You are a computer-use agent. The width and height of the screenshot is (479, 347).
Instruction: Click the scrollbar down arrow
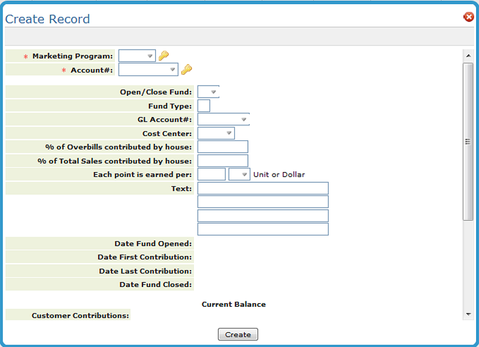coord(468,314)
